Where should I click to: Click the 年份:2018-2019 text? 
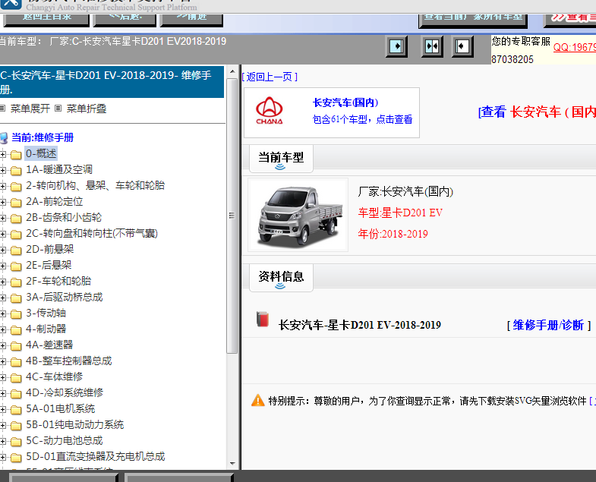point(393,234)
